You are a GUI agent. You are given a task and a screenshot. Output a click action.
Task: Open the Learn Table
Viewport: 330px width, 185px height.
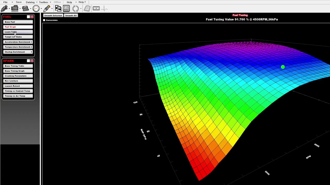18,32
